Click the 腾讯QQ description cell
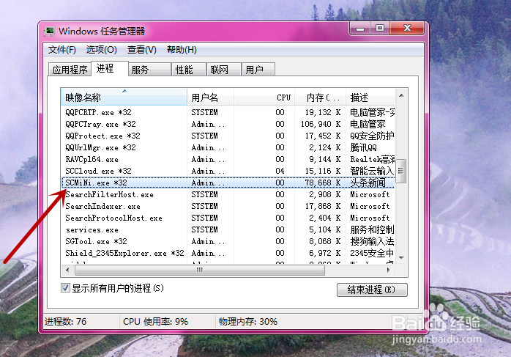Screen dimensions: 511x357 (x=363, y=147)
